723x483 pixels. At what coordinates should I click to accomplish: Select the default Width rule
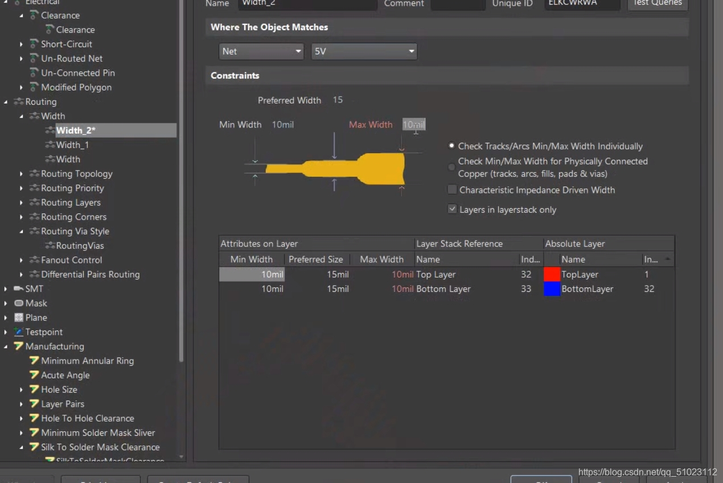pos(68,159)
